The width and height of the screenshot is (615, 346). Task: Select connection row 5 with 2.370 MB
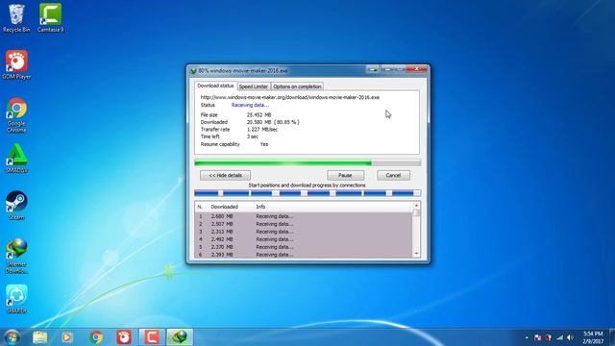pos(304,247)
